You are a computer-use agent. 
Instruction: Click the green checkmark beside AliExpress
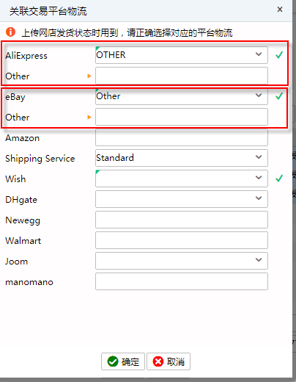tap(279, 55)
